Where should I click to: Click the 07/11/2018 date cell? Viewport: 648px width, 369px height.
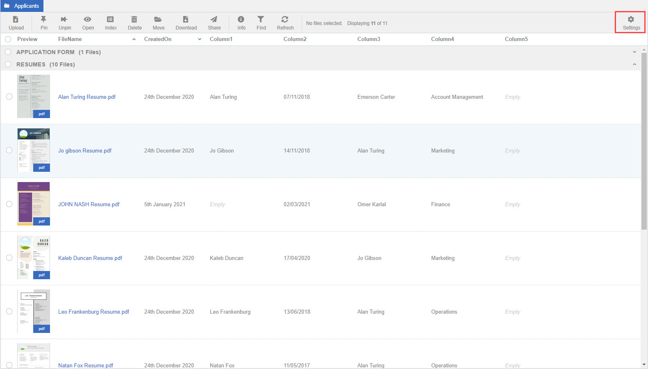(x=297, y=97)
